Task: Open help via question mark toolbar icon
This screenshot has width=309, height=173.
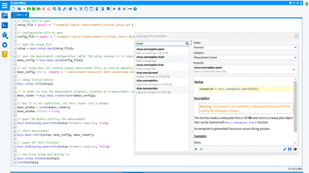Action: click(135, 9)
